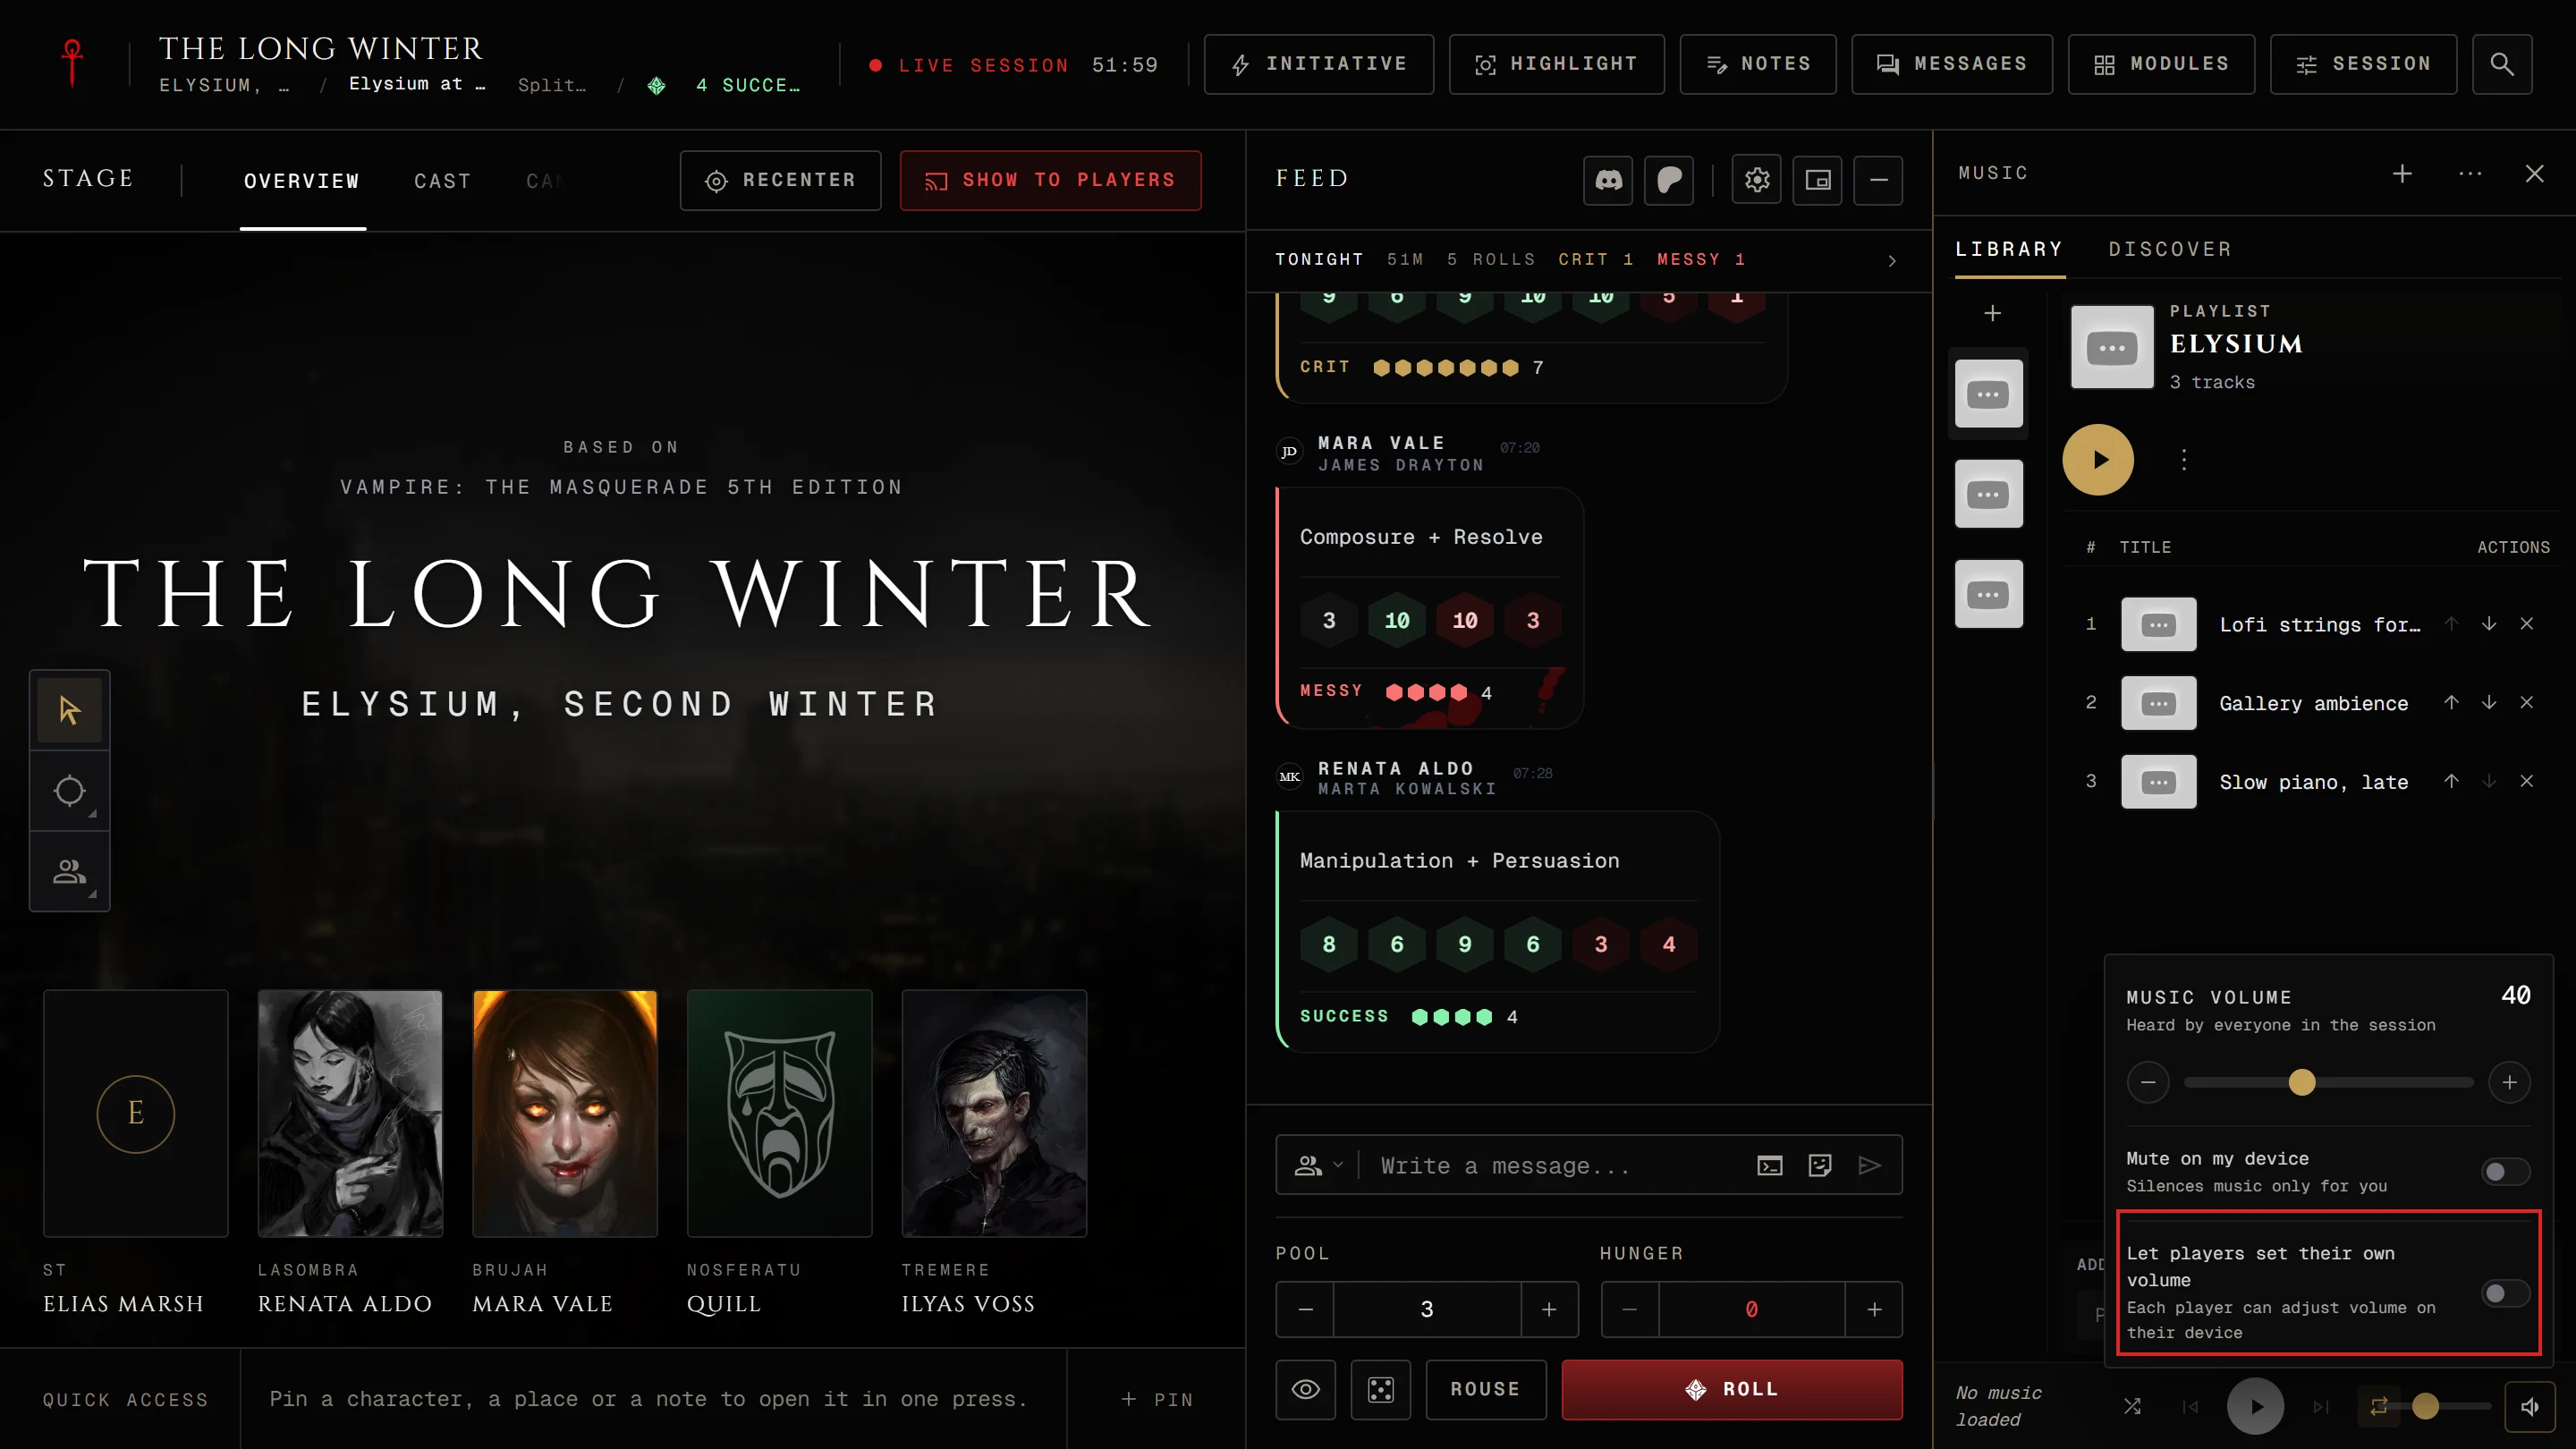This screenshot has height=1449, width=2576.
Task: Expand the Tonight summary chevron
Action: click(1892, 260)
